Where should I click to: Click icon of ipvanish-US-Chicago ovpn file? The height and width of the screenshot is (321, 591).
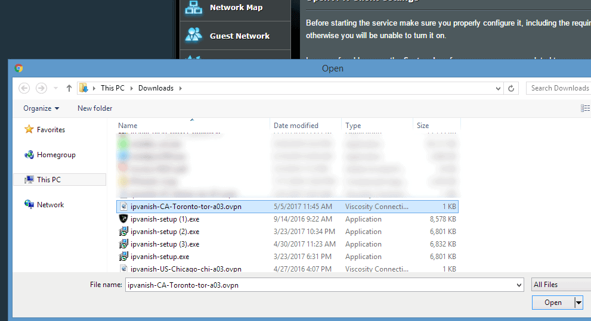pos(123,269)
